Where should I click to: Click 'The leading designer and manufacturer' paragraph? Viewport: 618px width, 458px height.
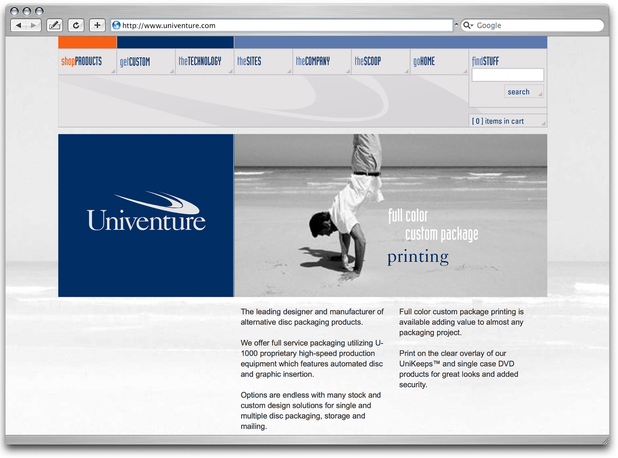312,317
